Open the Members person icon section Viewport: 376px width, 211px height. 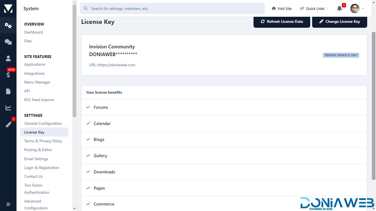click(x=8, y=58)
